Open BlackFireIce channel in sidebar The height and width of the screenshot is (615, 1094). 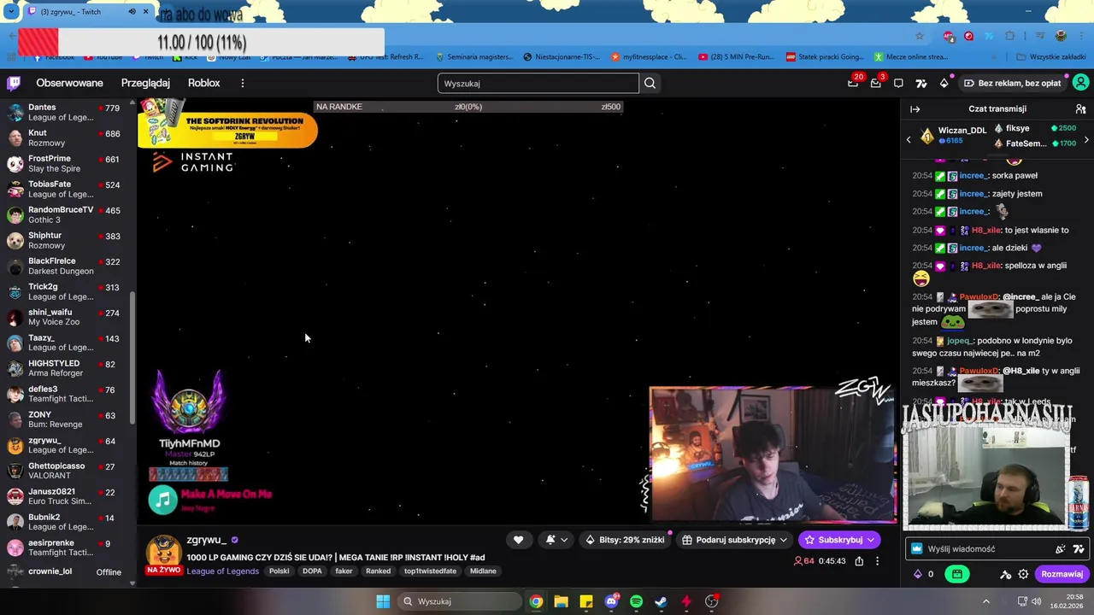[65, 266]
